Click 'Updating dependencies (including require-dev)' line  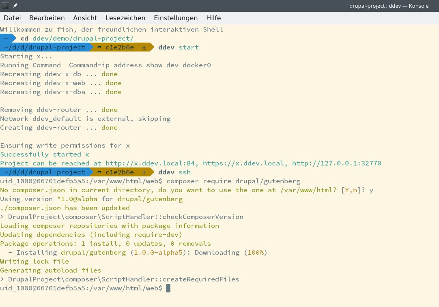click(91, 234)
